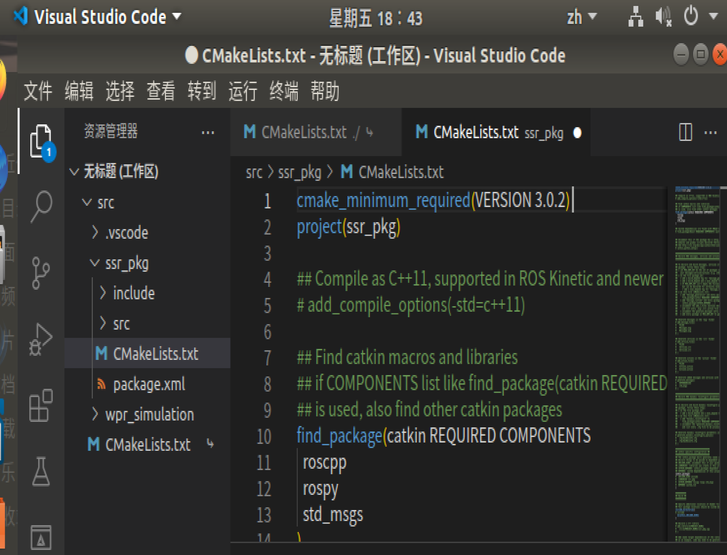Click '## Find catkin macros and libraries' comment

(x=407, y=357)
